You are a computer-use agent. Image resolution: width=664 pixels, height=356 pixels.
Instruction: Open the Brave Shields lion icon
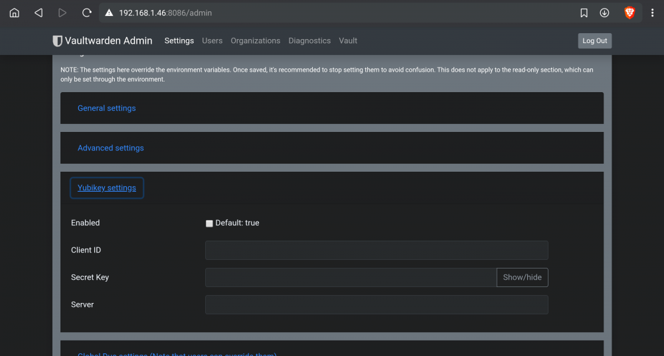pyautogui.click(x=629, y=13)
